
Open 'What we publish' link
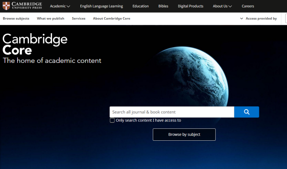[x=50, y=18]
